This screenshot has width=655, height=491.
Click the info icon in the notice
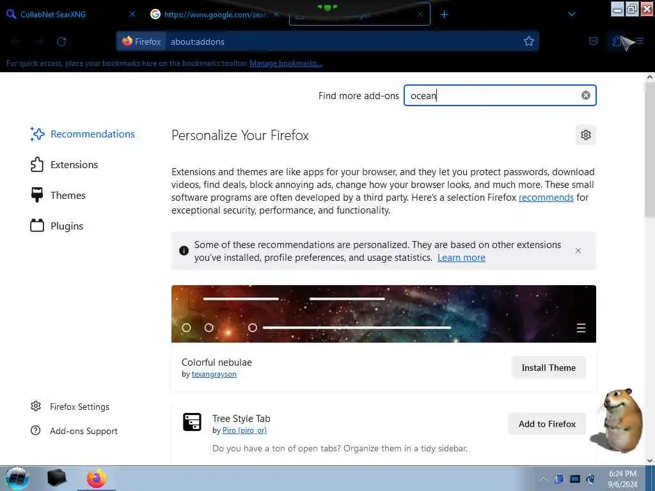click(184, 251)
